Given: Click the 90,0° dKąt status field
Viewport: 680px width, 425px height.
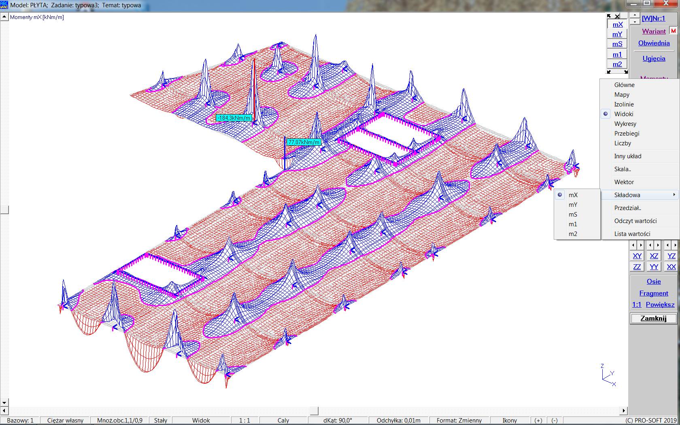Looking at the screenshot, I should click(338, 421).
